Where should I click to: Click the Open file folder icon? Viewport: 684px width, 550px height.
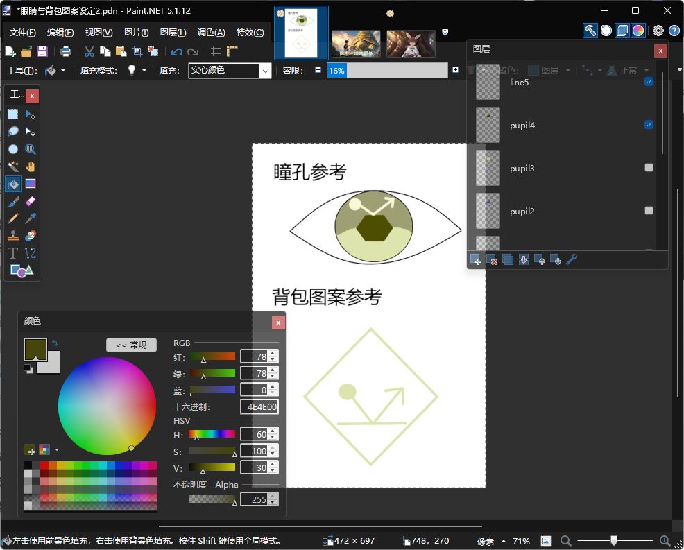point(26,51)
